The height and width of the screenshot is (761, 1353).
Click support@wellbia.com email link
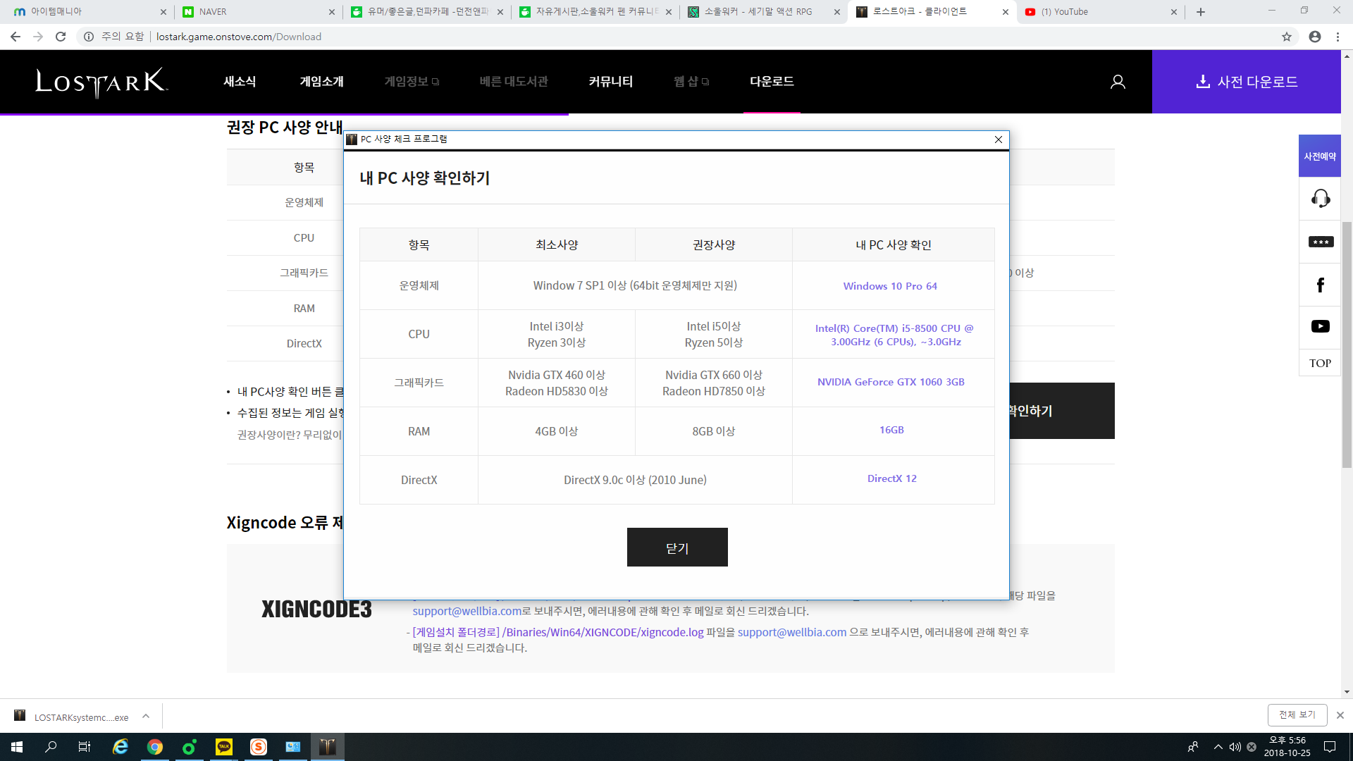467,612
